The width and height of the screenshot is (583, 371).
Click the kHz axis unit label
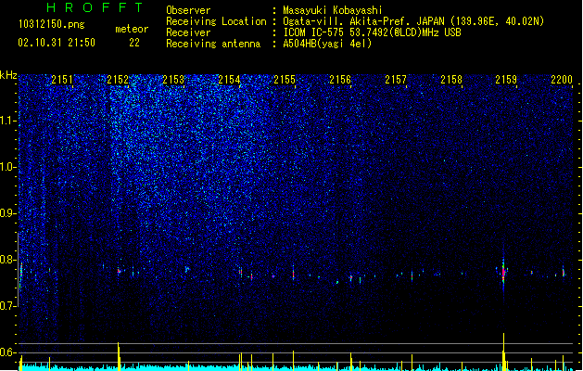[x=8, y=75]
